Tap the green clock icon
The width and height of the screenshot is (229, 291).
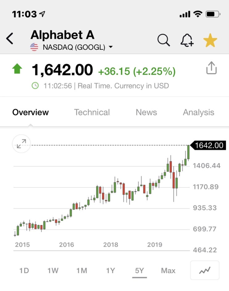click(35, 86)
